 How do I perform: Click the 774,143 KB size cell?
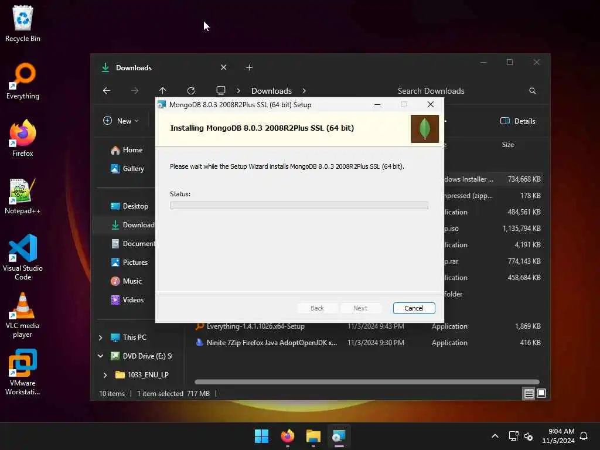click(524, 261)
